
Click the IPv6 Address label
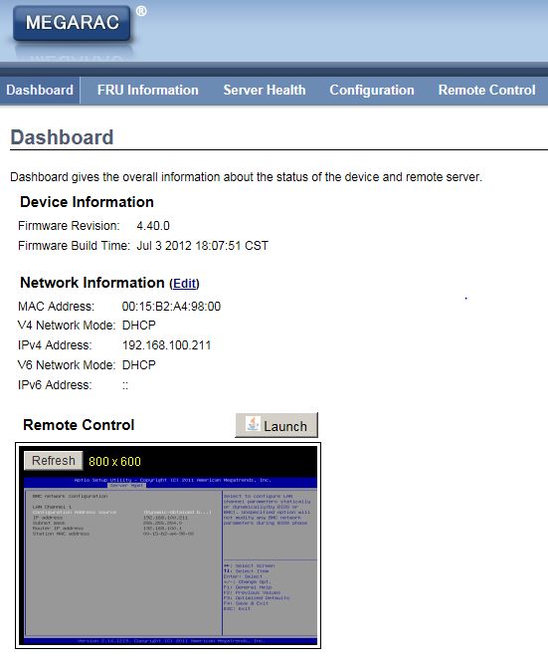click(x=55, y=385)
